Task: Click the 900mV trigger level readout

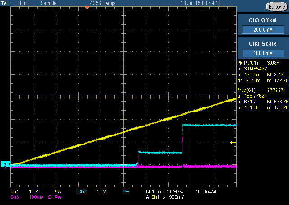Action: (x=177, y=197)
